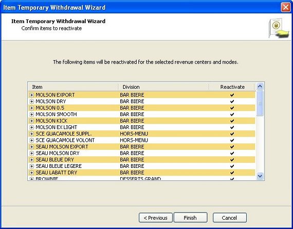Sort by the Reactivate column header
Image resolution: width=293 pixels, height=229 pixels.
tap(232, 87)
